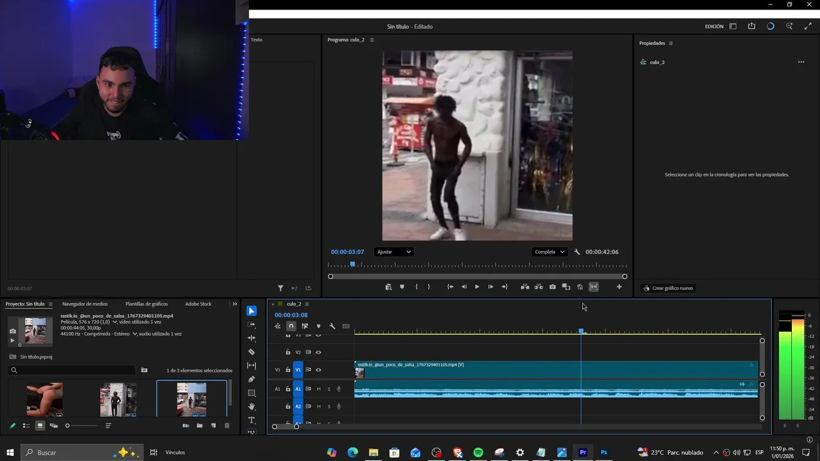Image resolution: width=820 pixels, height=461 pixels.
Task: Select the Razor tool in the tools panel
Action: [251, 352]
